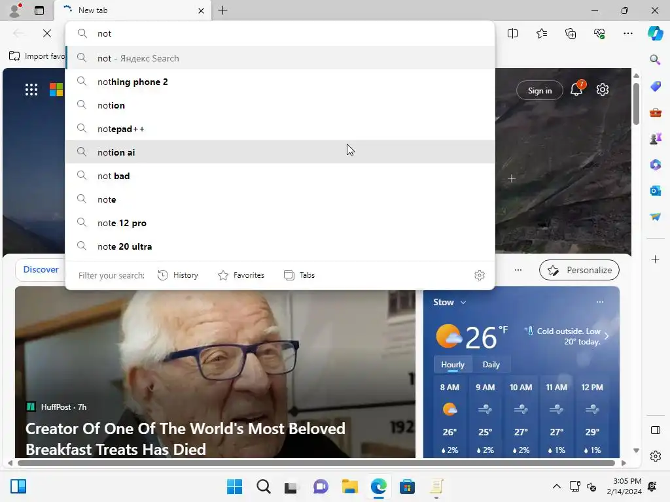
Task: Click address bar containing 'not'
Action: click(x=280, y=33)
